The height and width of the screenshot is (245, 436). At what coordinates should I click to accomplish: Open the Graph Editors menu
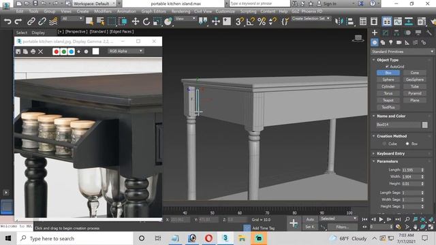pyautogui.click(x=153, y=12)
